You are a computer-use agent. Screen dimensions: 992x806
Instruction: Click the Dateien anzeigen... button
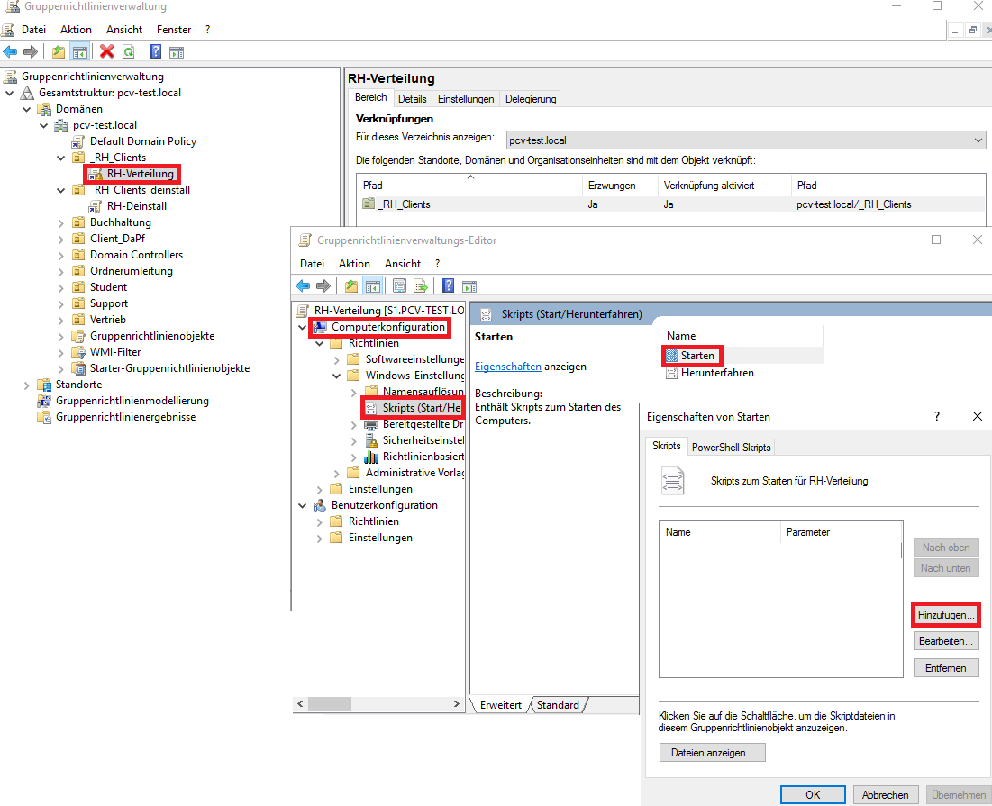point(712,752)
